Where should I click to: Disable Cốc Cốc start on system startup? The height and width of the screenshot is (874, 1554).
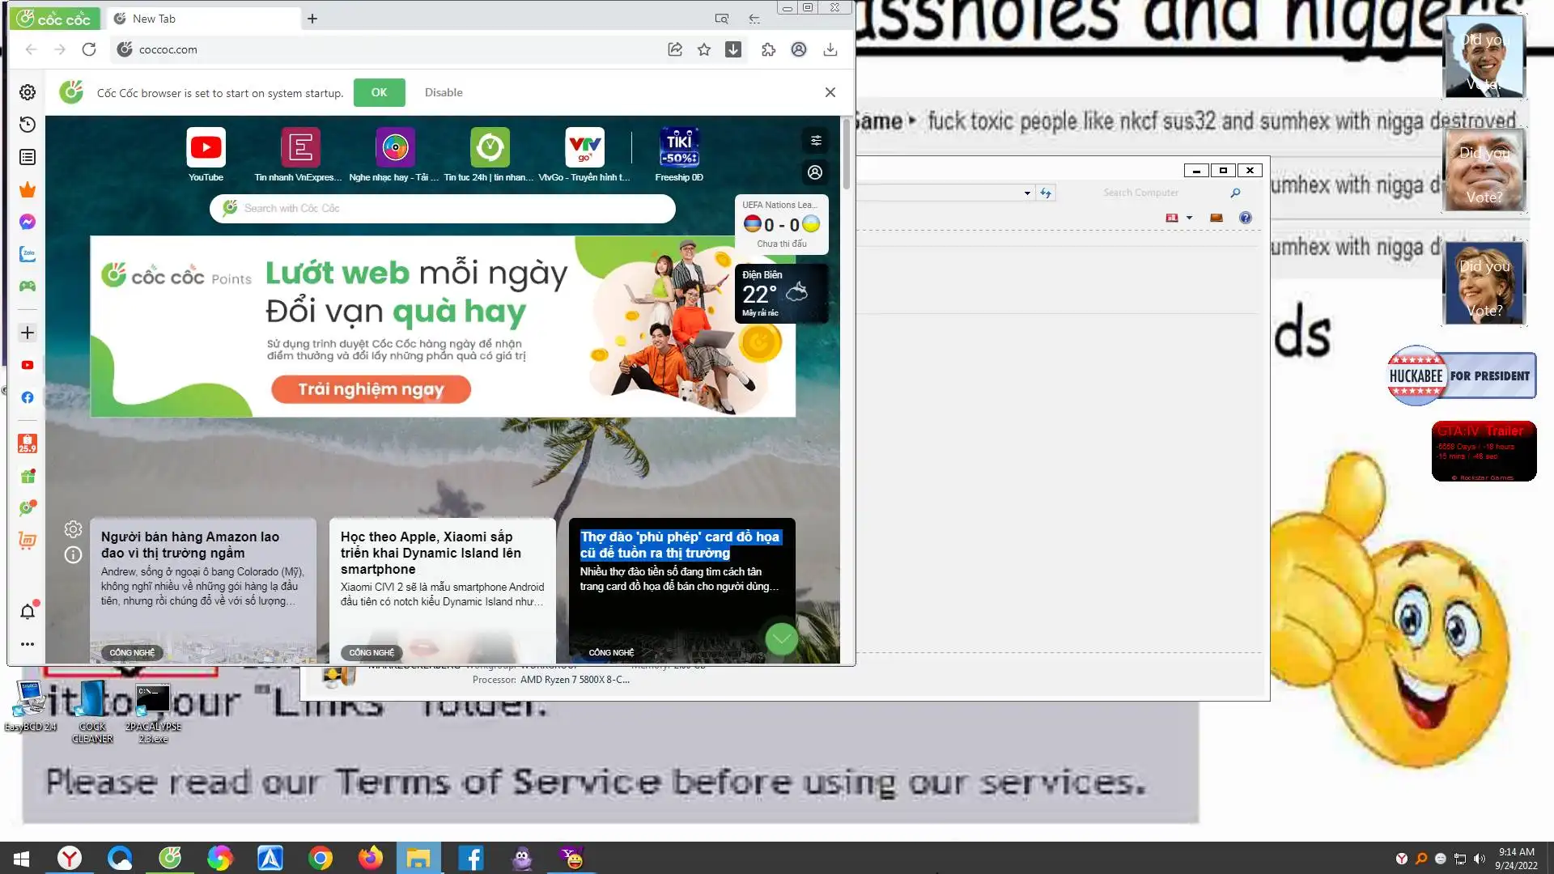click(444, 92)
